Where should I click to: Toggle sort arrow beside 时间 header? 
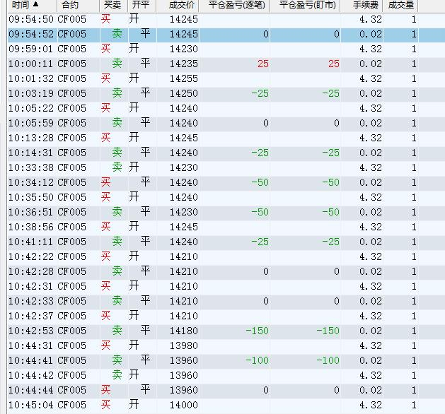click(x=36, y=4)
